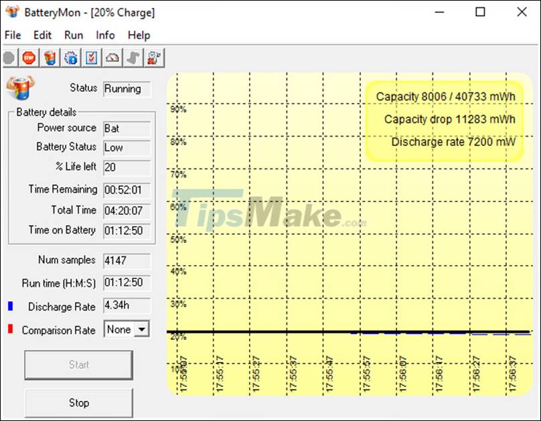Click the export arrow toolbar icon

tap(133, 58)
